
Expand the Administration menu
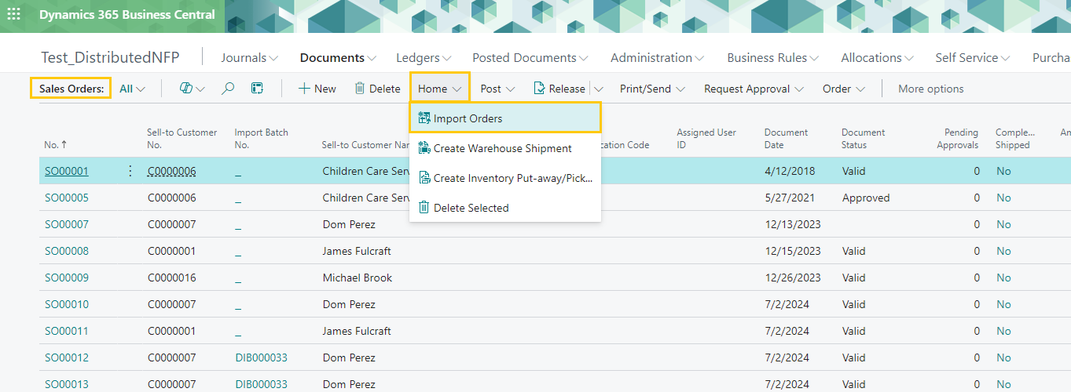pos(657,58)
